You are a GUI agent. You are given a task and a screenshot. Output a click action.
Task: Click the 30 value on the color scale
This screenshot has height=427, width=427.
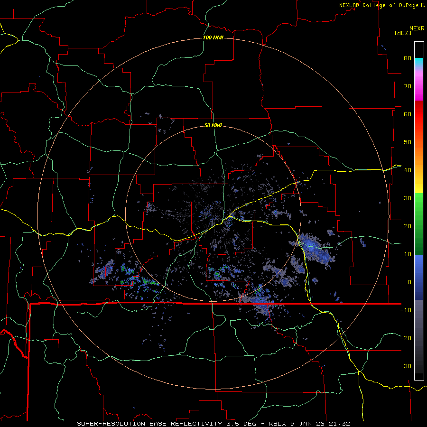(408, 198)
